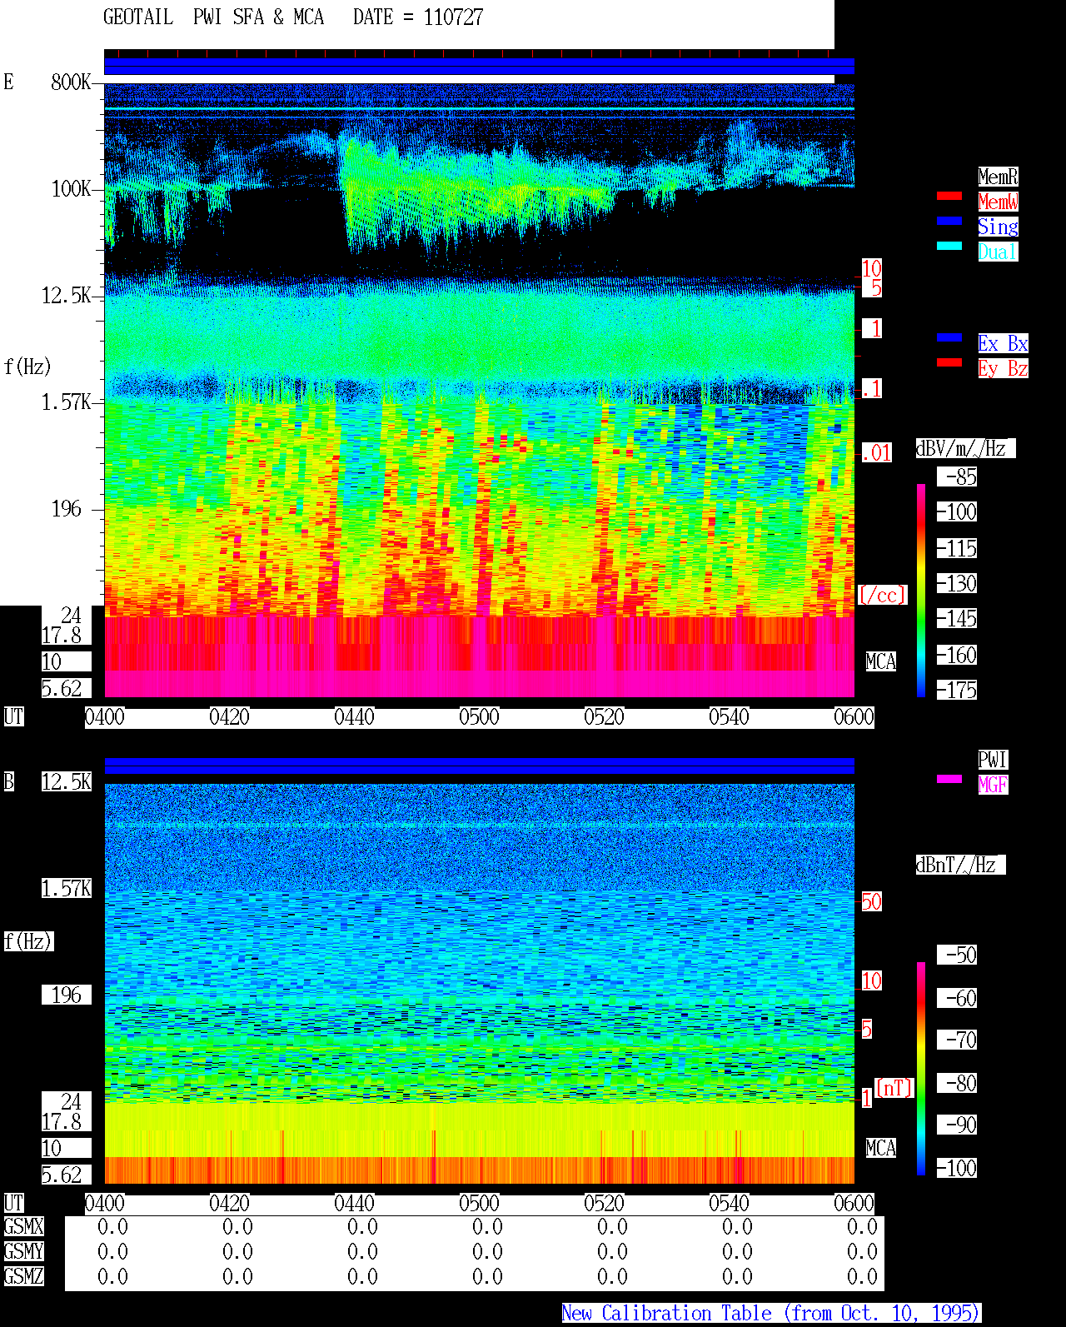Click the dBV/m/√Hz color scale bar
The width and height of the screenshot is (1066, 1327).
921,590
